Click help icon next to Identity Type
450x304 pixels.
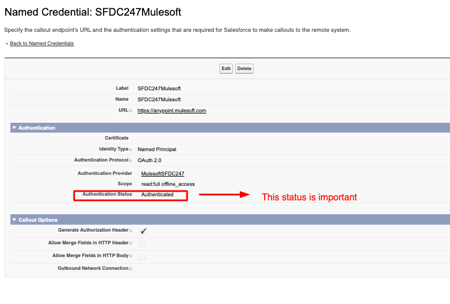(x=130, y=149)
